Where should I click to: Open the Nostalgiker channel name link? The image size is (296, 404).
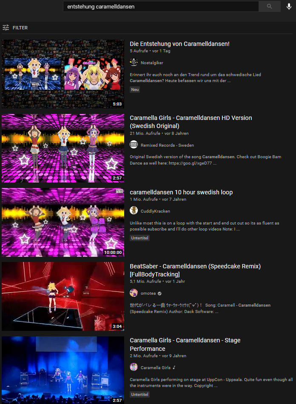coord(152,63)
